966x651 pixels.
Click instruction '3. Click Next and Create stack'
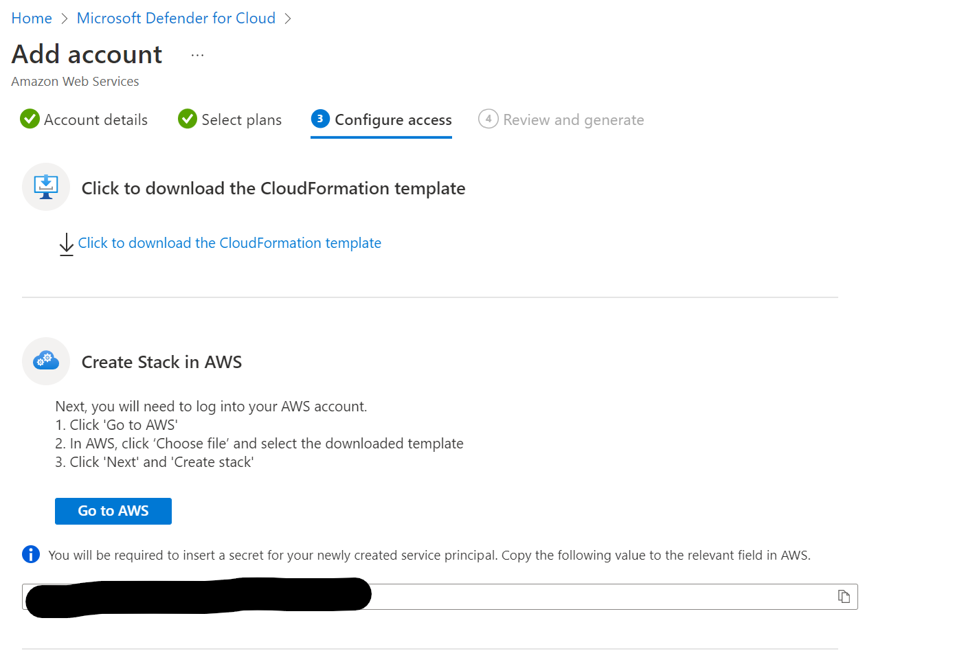pos(154,462)
